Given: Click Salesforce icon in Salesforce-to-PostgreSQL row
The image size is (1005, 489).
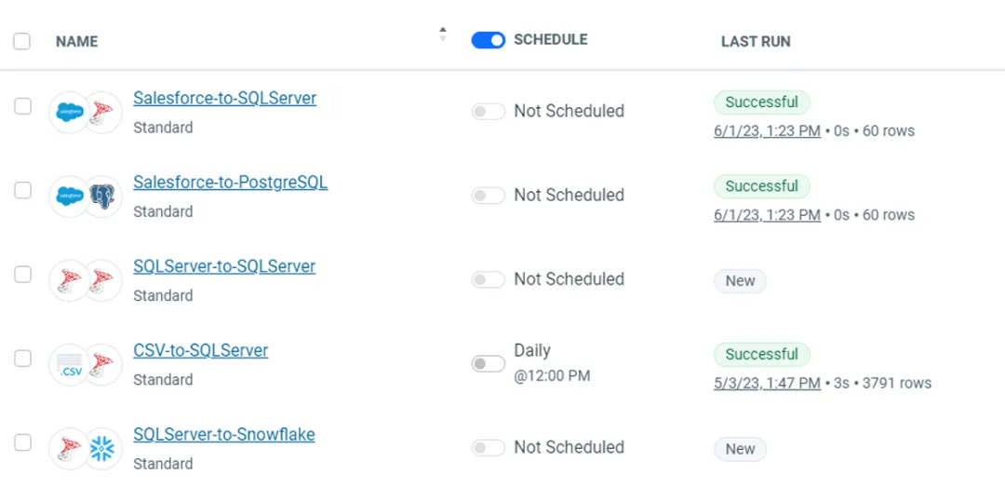Looking at the screenshot, I should tap(69, 197).
